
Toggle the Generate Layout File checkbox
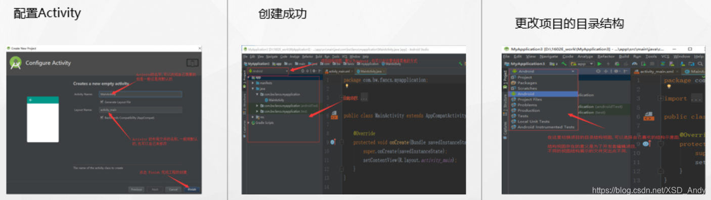[101, 102]
